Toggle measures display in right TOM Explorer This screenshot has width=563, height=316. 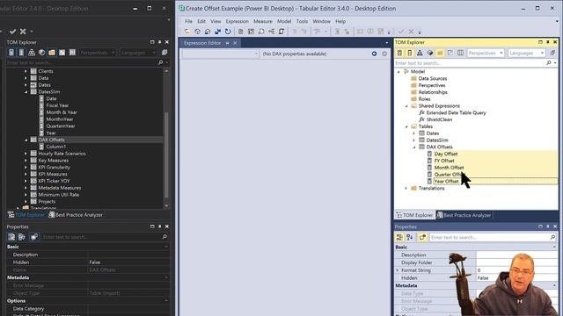point(399,53)
